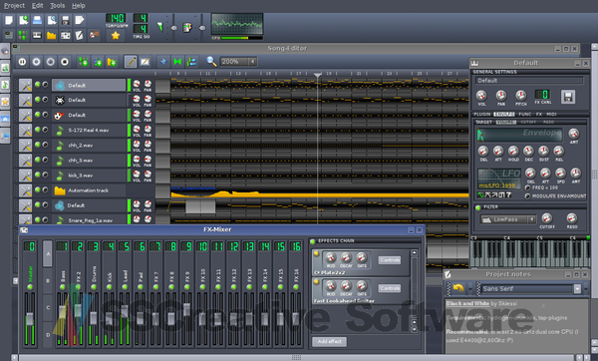The height and width of the screenshot is (361, 598).
Task: Click the S-172 Real 4.wav track name
Action: pos(89,130)
